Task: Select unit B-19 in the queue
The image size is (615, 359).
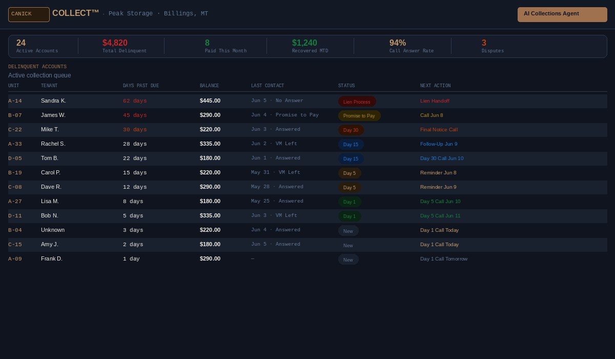Action: coord(15,173)
